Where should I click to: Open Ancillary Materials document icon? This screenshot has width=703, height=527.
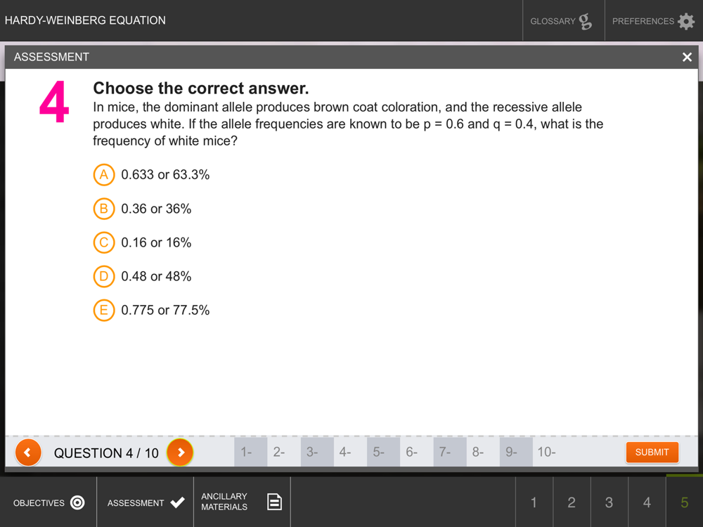pos(274,502)
